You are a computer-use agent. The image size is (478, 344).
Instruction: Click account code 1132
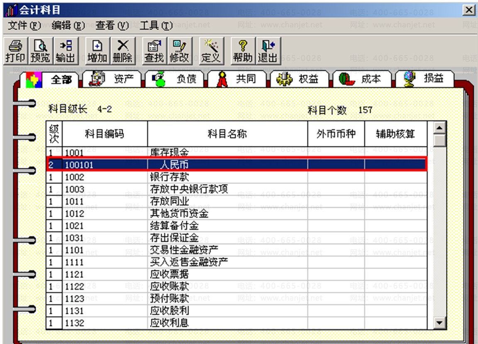click(x=74, y=323)
